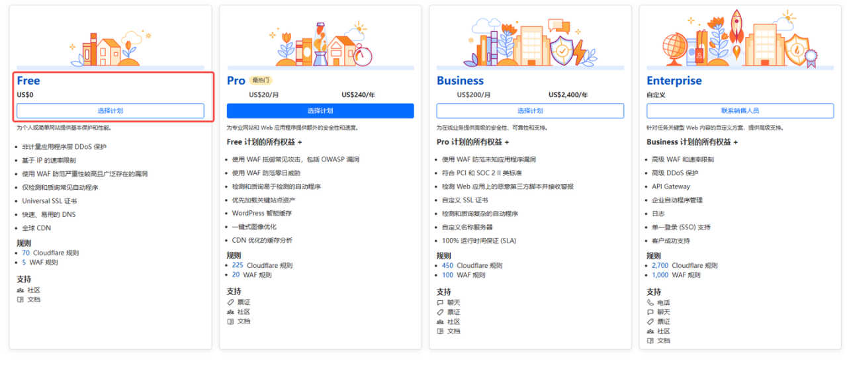Image resolution: width=847 pixels, height=369 pixels.
Task: Click the 单一登录 (SSO) 支持 feature
Action: (681, 227)
